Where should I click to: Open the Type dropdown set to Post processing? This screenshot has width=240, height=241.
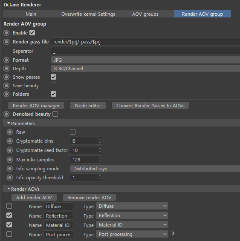click(132, 234)
